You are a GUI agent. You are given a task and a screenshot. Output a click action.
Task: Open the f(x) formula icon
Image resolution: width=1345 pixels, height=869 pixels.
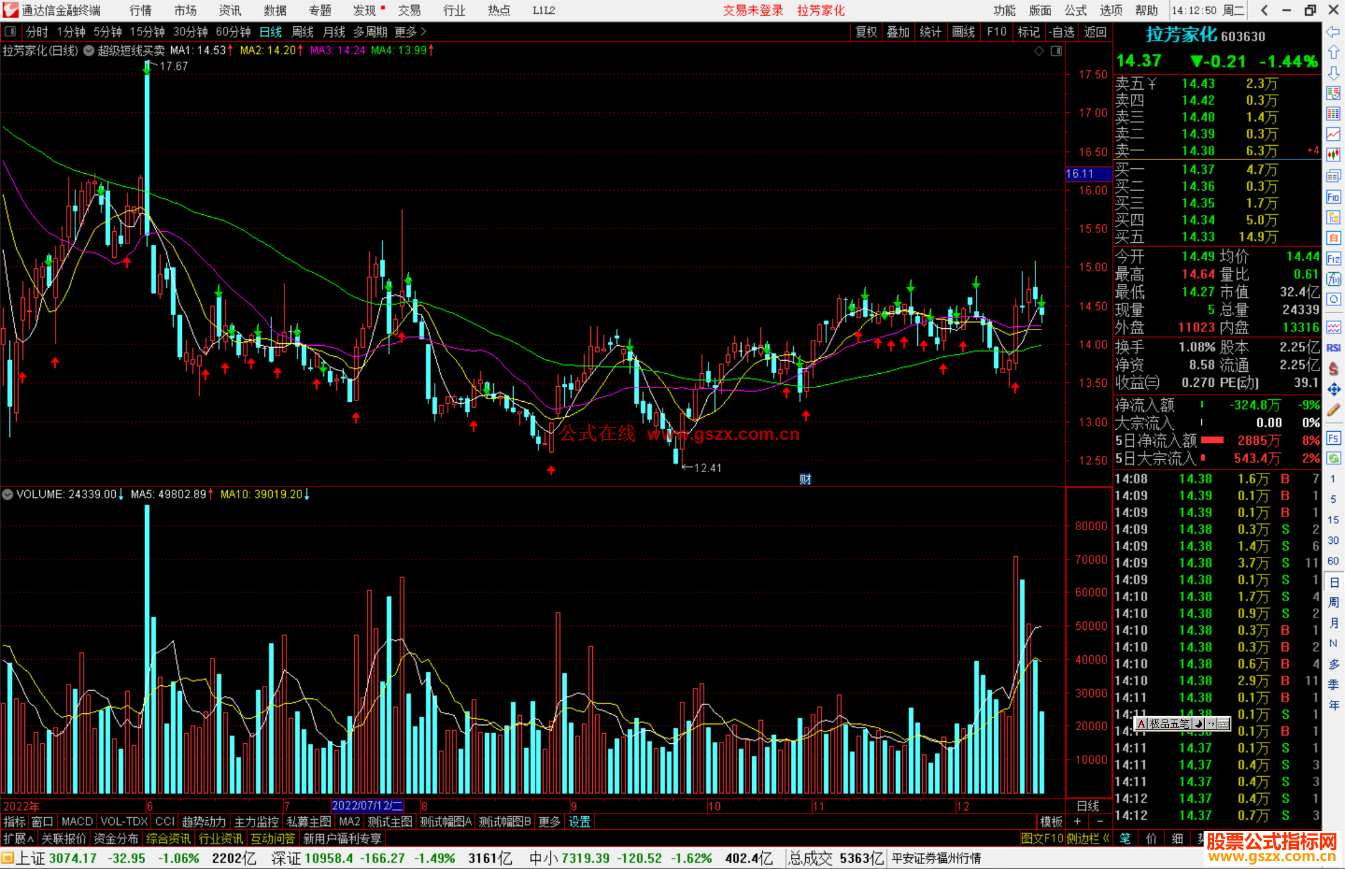pyautogui.click(x=1333, y=279)
